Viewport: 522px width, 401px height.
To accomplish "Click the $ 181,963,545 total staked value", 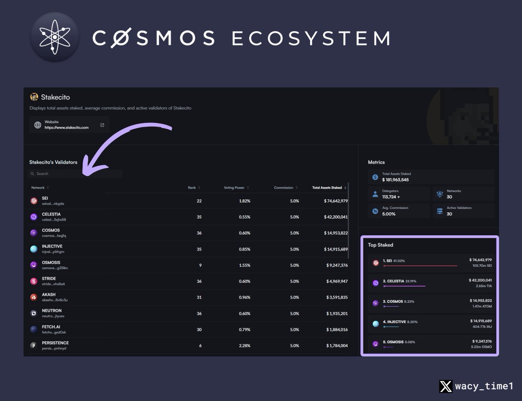I will coord(395,180).
